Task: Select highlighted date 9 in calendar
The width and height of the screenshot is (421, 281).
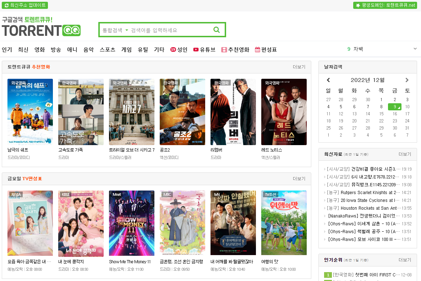Action: coord(394,106)
